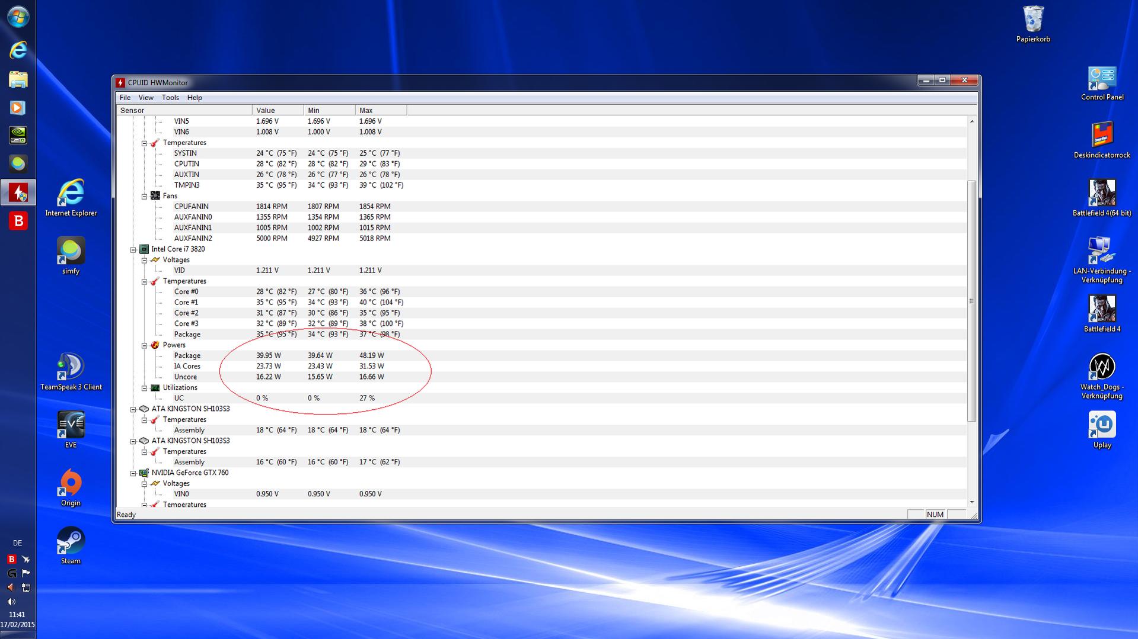
Task: Open Control Panel desktop shortcut
Action: [x=1102, y=83]
